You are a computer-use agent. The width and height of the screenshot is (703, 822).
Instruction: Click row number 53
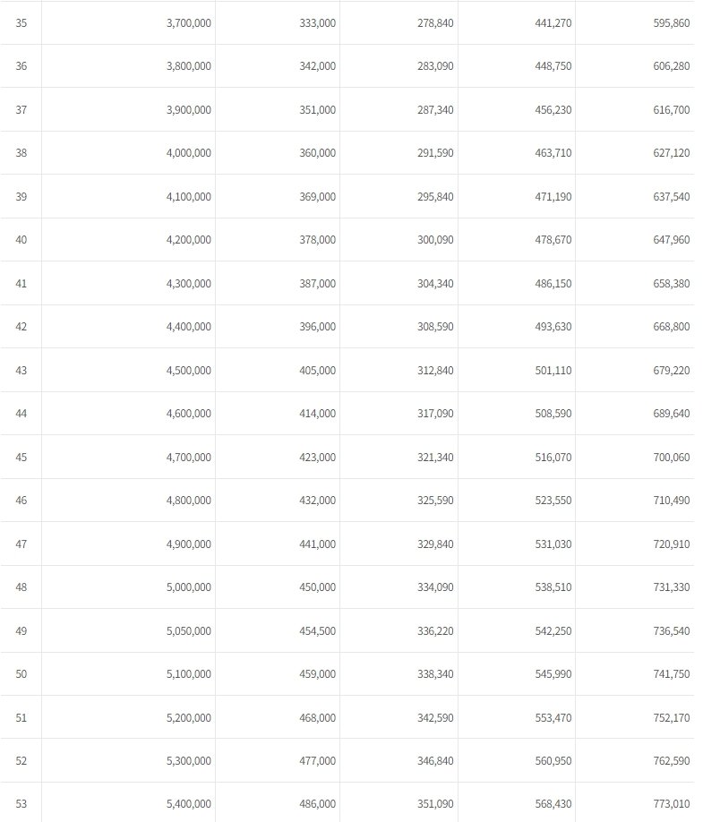21,804
